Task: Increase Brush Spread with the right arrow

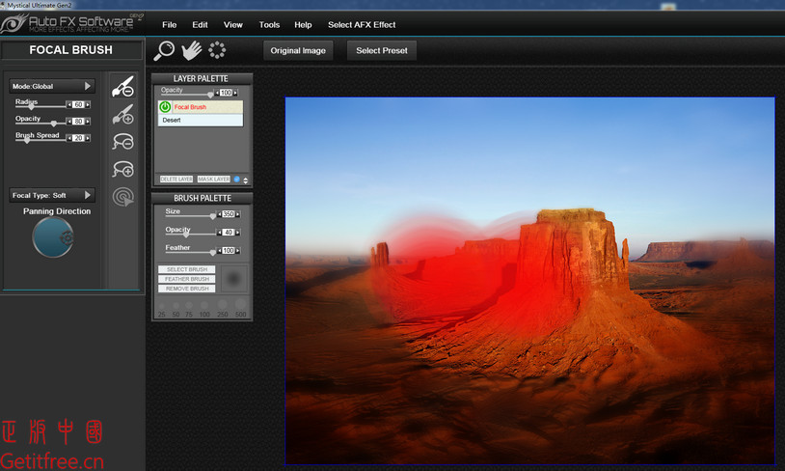Action: 88,138
